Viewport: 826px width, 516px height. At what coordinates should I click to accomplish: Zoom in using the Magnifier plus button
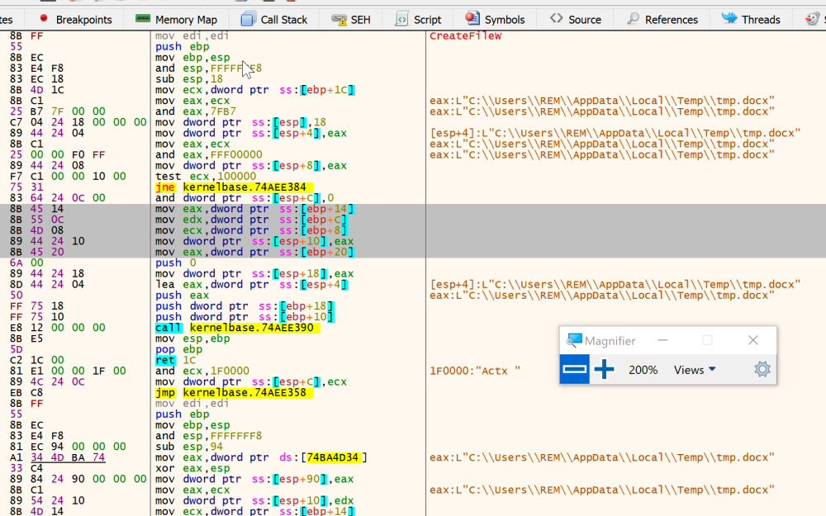tap(605, 369)
